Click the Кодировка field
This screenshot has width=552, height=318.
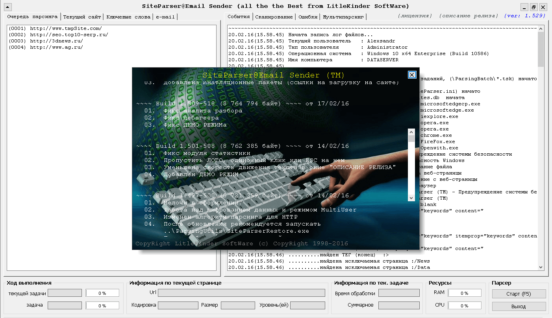(178, 305)
